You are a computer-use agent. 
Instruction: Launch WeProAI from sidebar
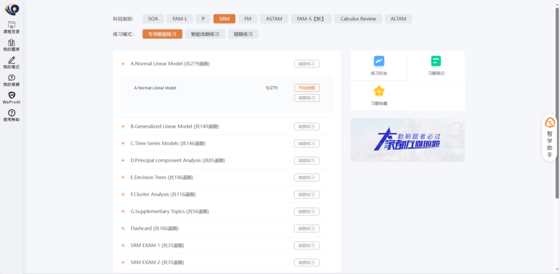click(x=11, y=98)
